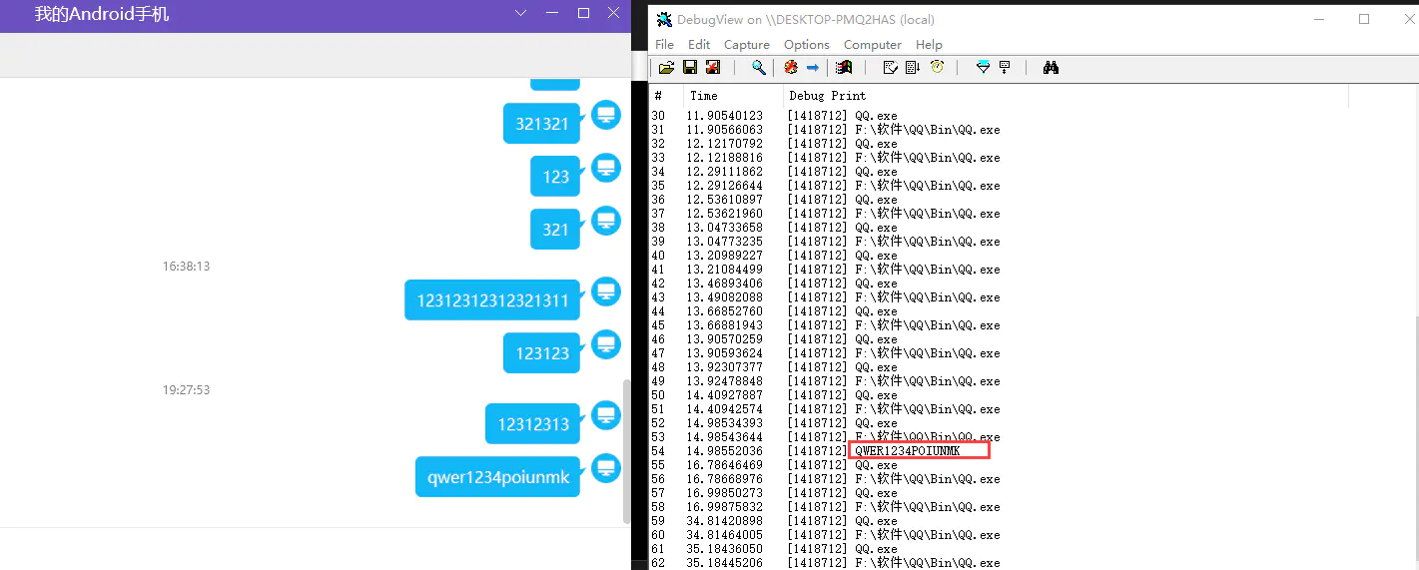Open the Edit menu in DebugView
1419x570 pixels.
click(699, 45)
